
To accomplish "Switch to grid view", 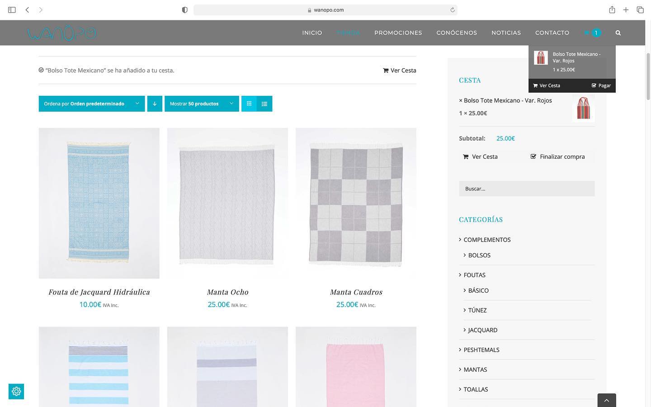I will tap(249, 104).
